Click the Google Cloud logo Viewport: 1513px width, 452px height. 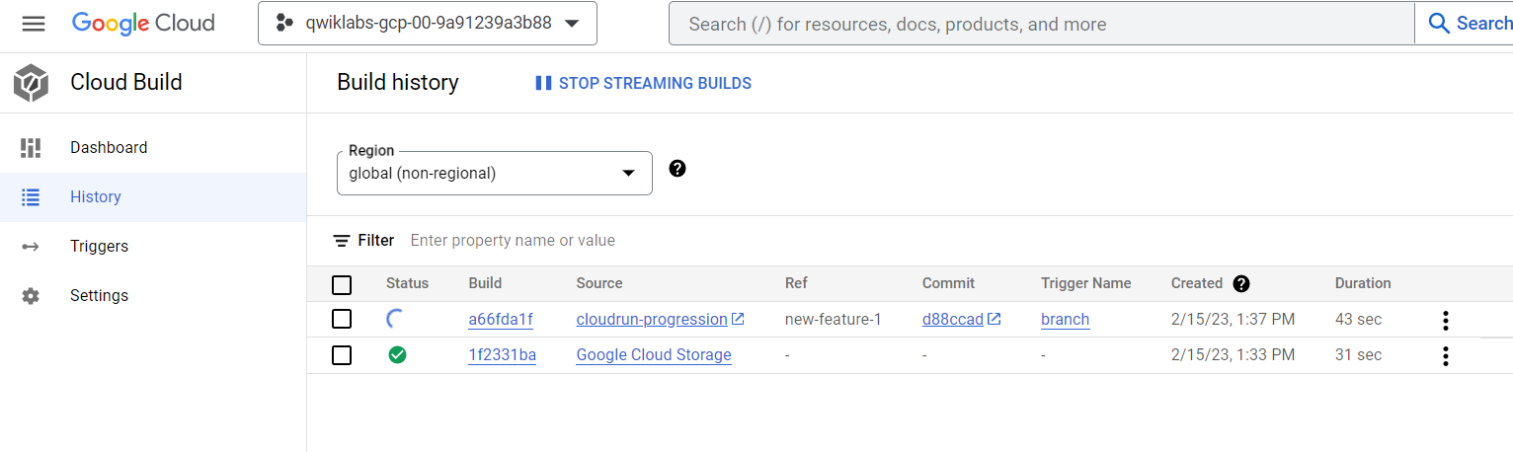click(143, 24)
